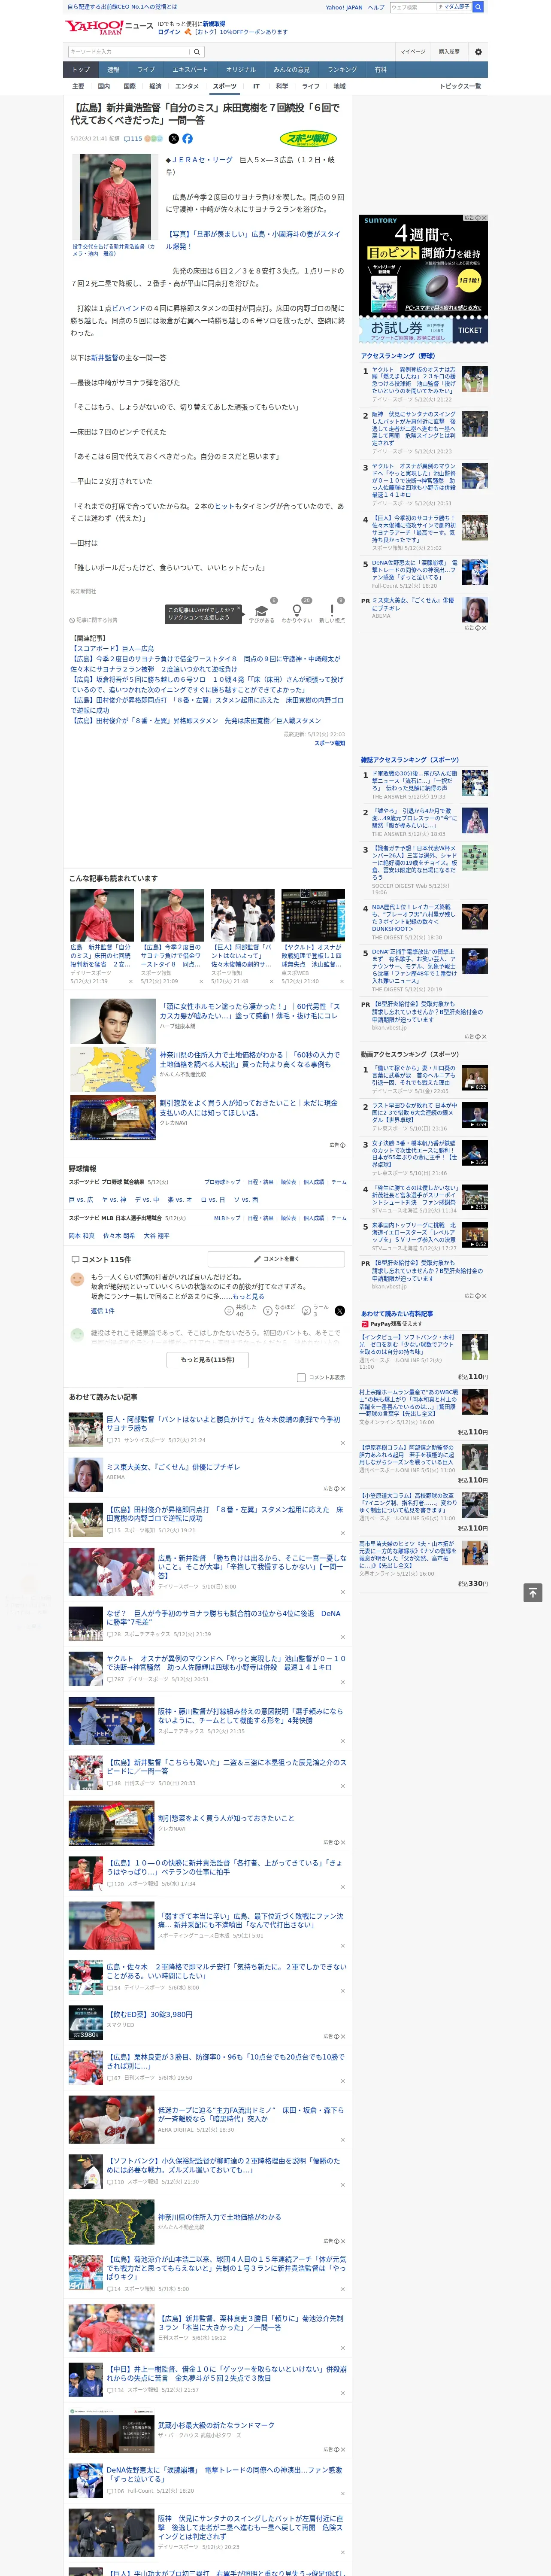Open 返信 1件 replies link
The height and width of the screenshot is (2576, 551).
pos(103,1311)
